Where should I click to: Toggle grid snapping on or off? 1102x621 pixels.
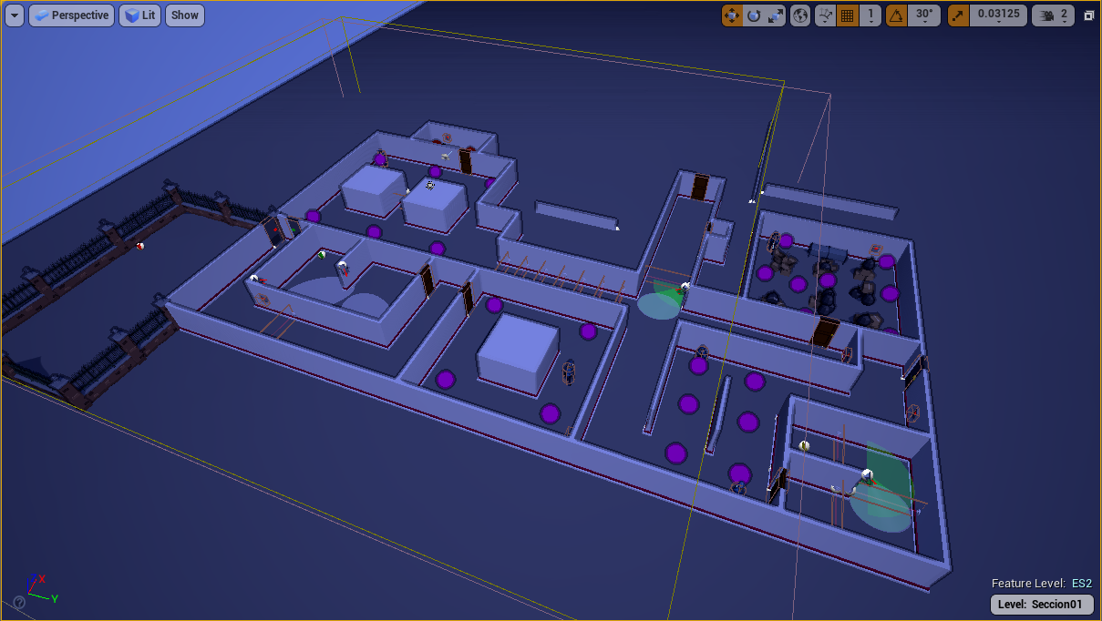tap(848, 15)
